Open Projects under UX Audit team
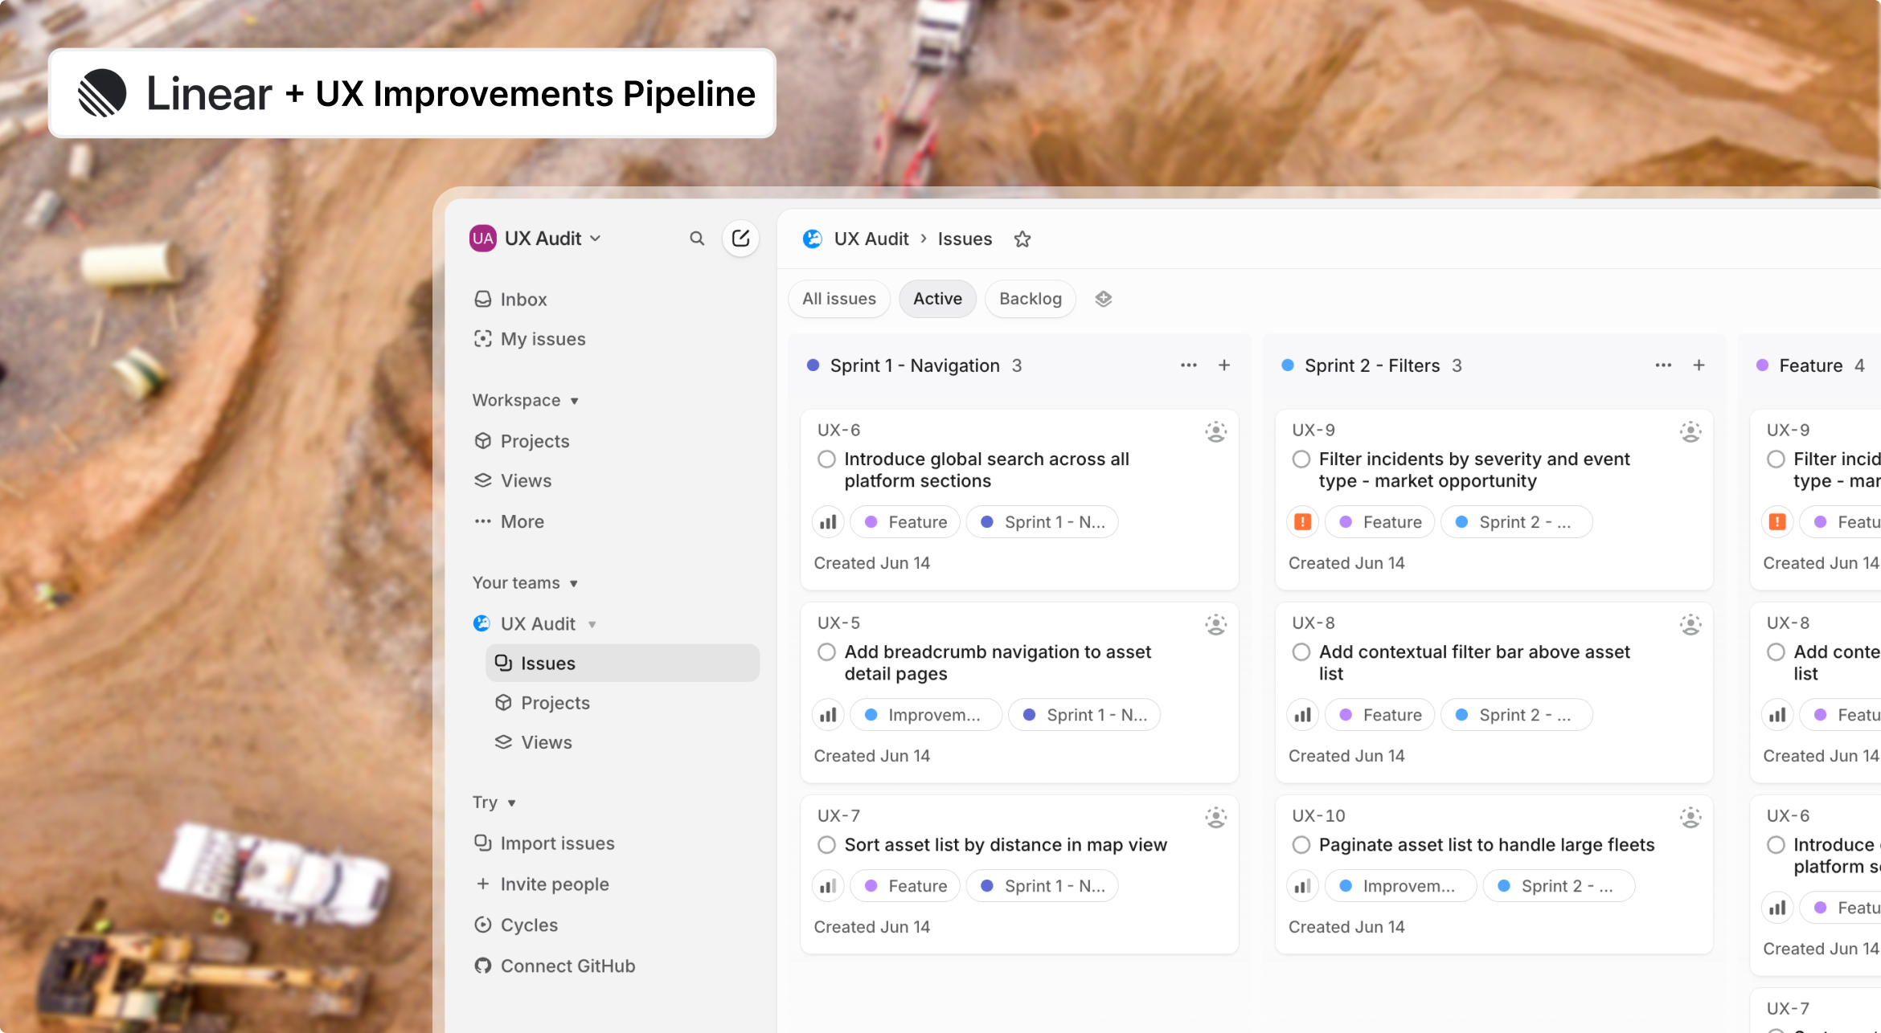 (555, 703)
